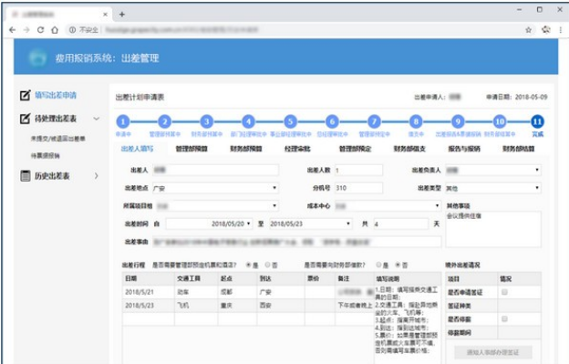The image size is (569, 364).
Task: Reload the current browser page
Action: pyautogui.click(x=41, y=30)
